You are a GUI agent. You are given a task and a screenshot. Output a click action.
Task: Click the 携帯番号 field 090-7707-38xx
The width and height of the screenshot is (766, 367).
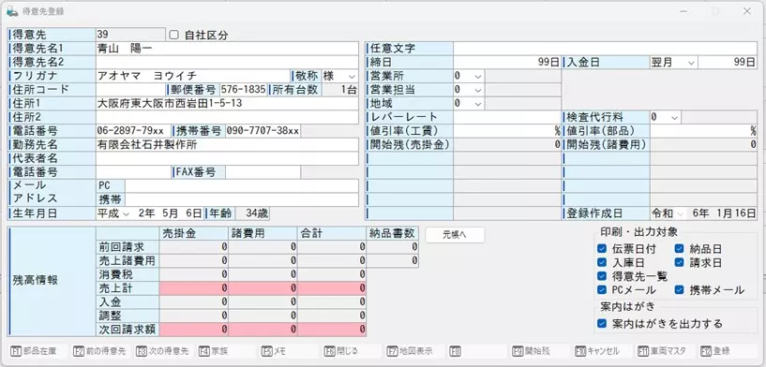click(263, 131)
